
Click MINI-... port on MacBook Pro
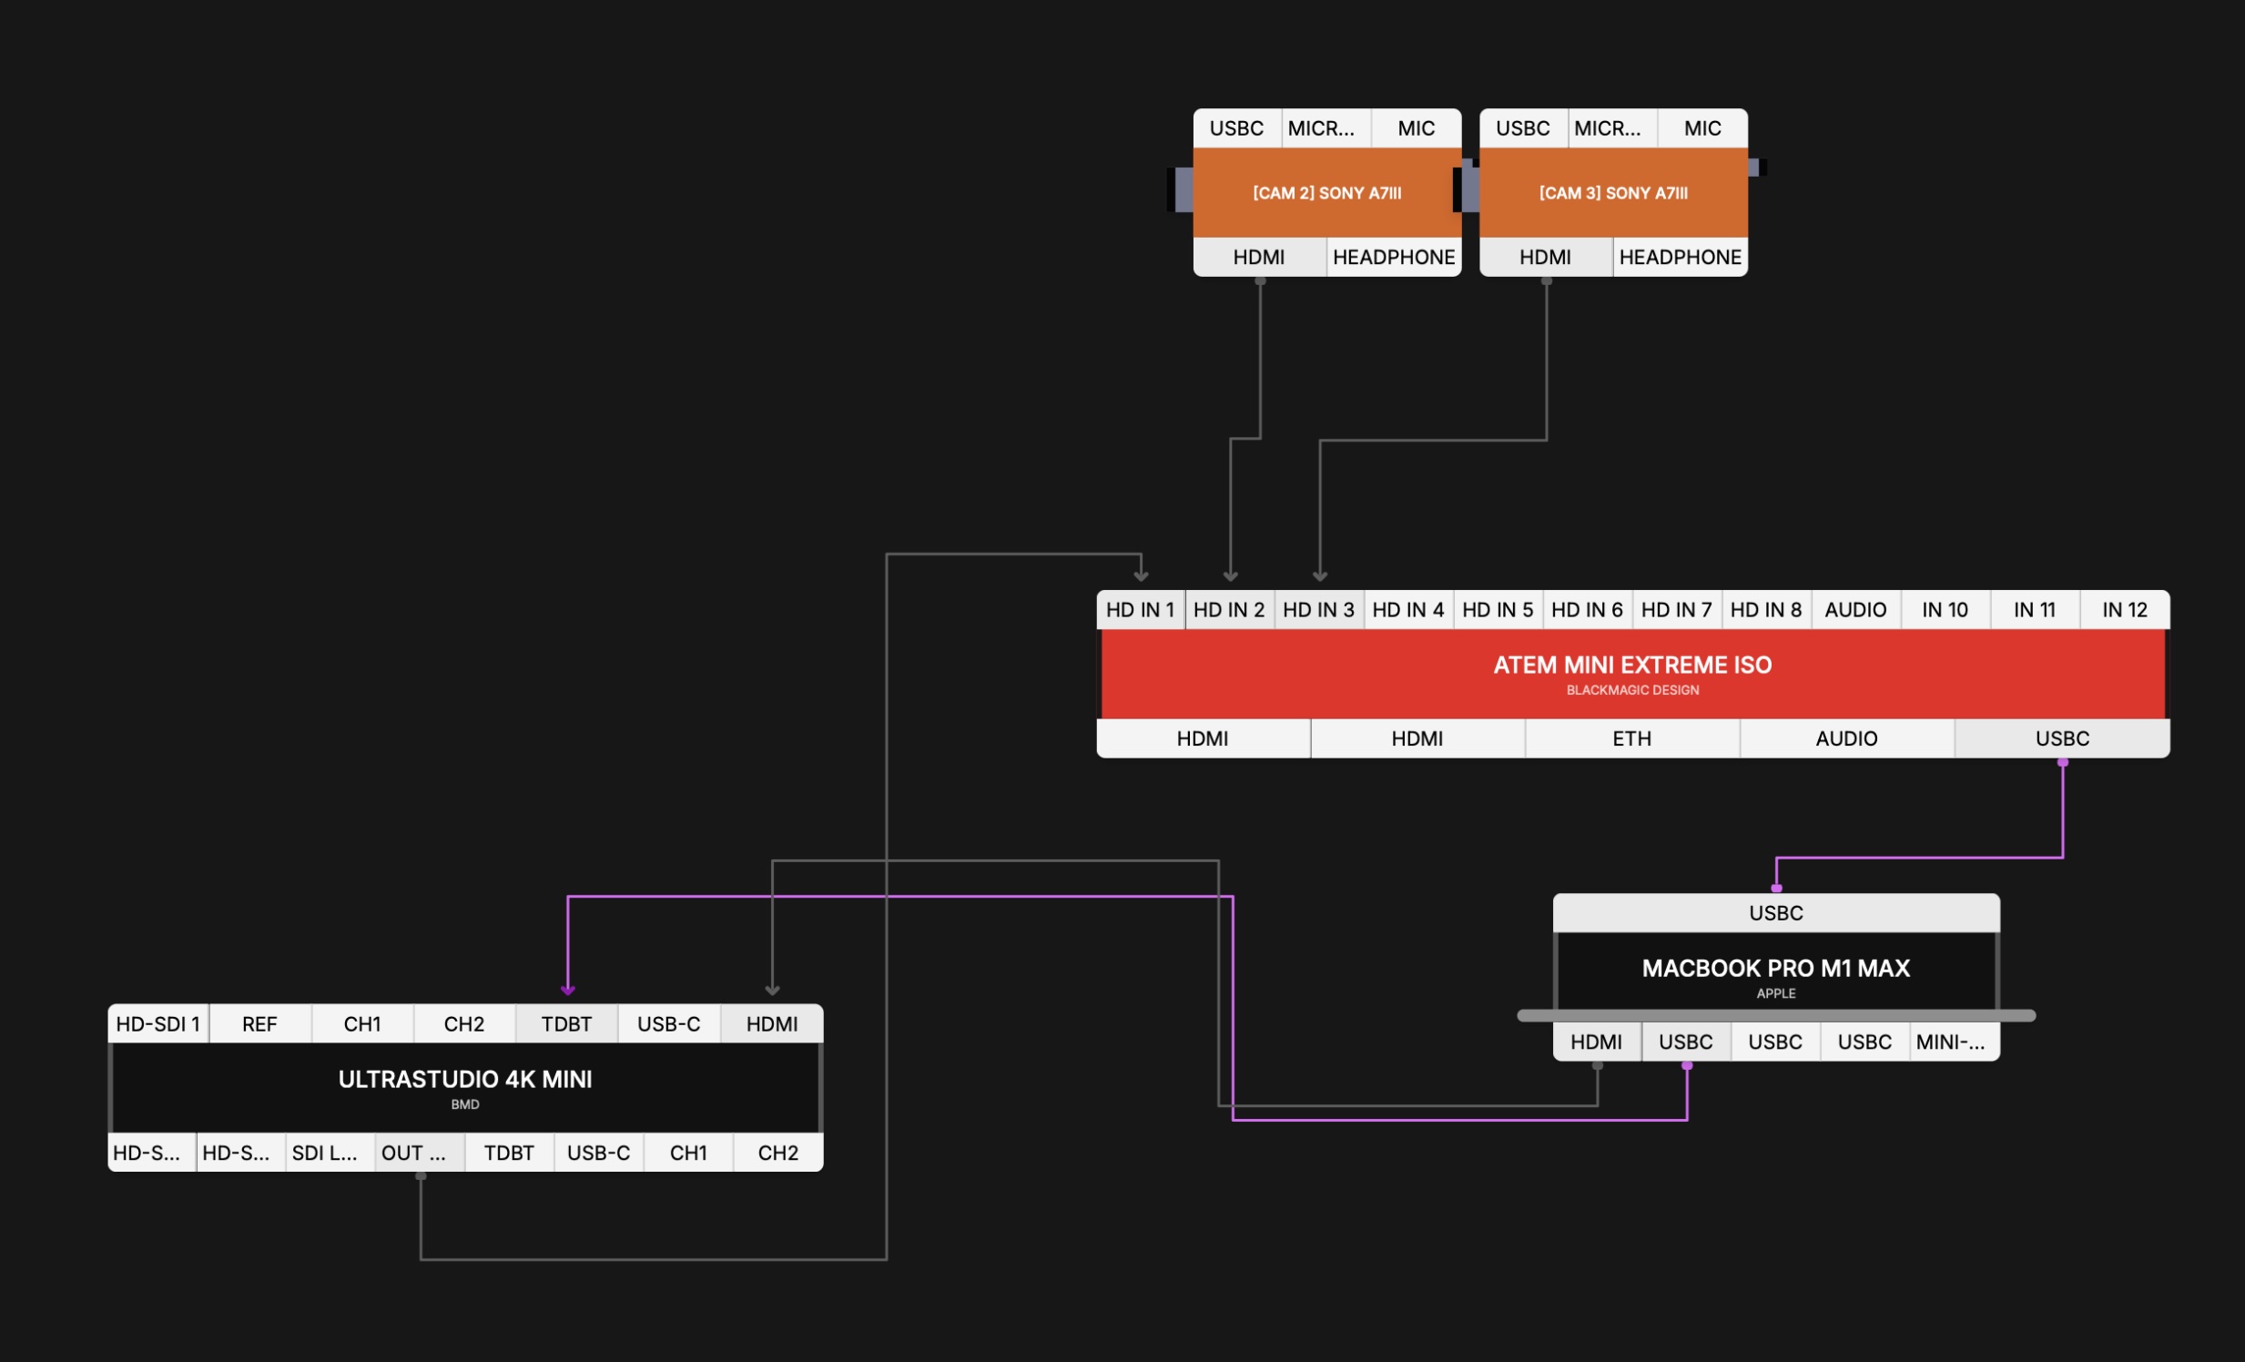click(1955, 1042)
